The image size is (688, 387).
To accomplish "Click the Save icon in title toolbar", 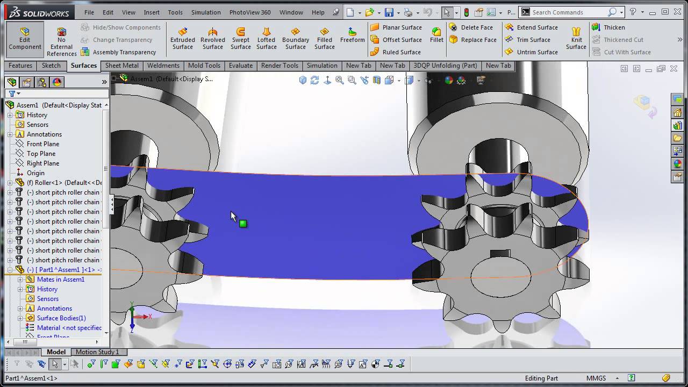I will coord(389,12).
